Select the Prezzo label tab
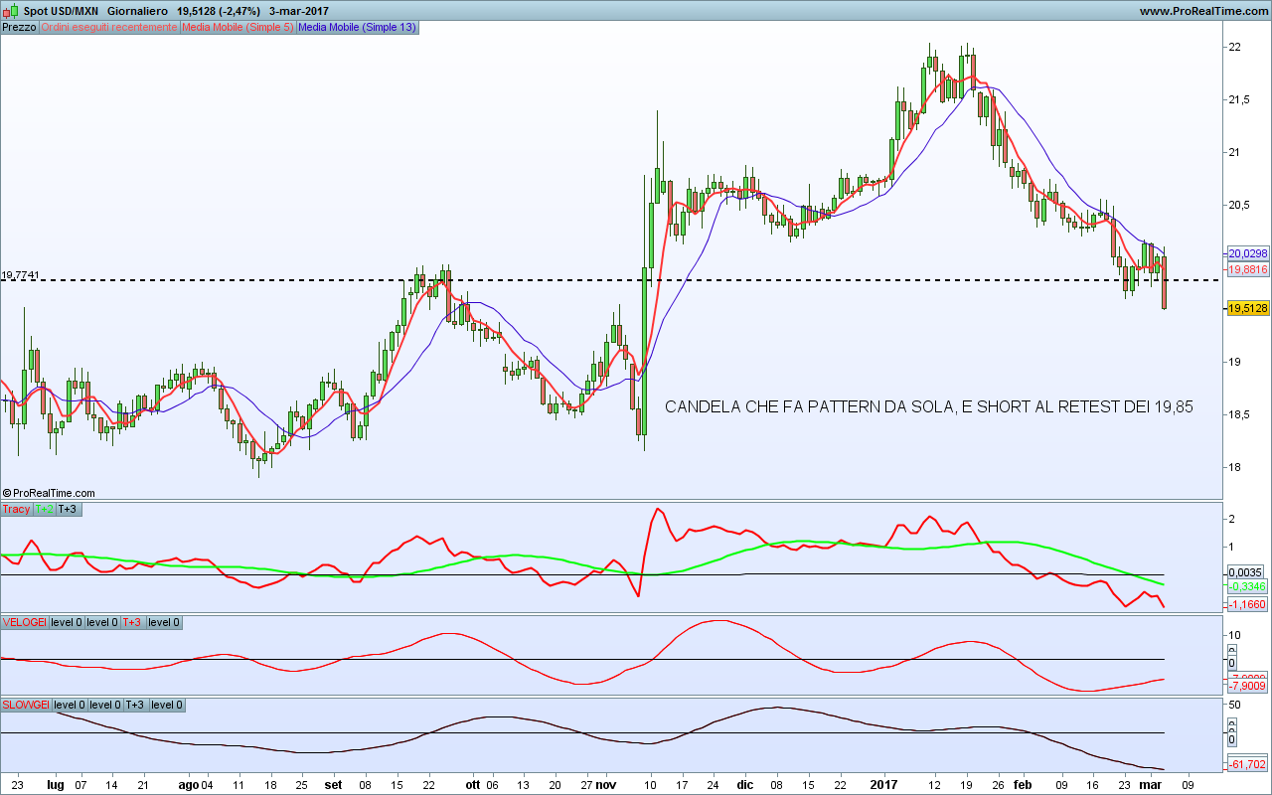The image size is (1272, 795). coord(20,28)
